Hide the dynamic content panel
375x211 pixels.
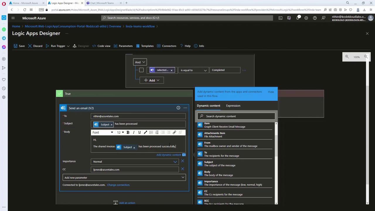(271, 92)
